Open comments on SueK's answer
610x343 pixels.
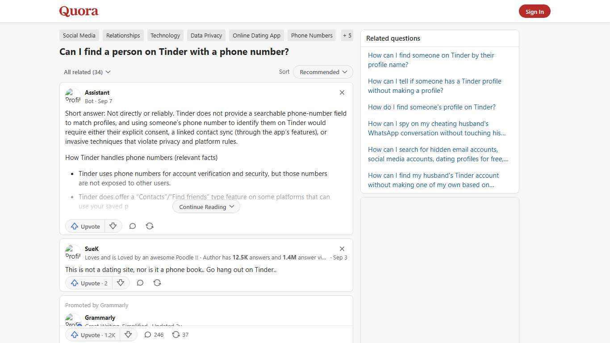point(140,283)
